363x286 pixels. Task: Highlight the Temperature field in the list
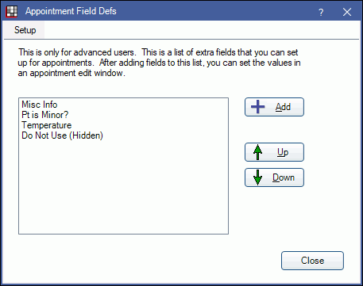pyautogui.click(x=47, y=125)
